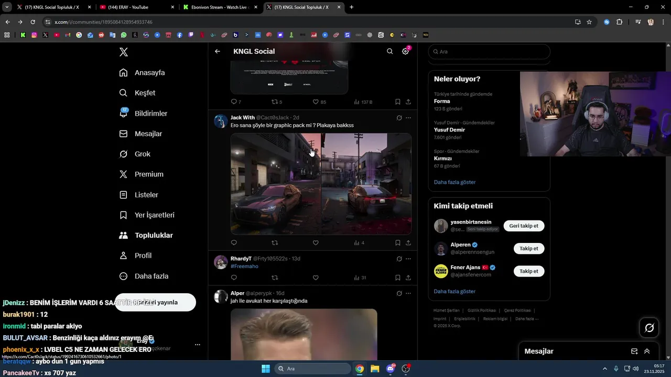Repost Jack With's post
Screen dimensions: 671x377
[x=275, y=242]
